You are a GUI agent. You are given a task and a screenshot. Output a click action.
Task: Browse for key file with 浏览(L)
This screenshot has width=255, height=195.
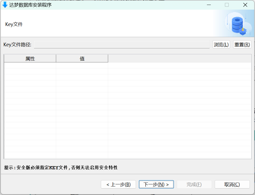click(221, 44)
